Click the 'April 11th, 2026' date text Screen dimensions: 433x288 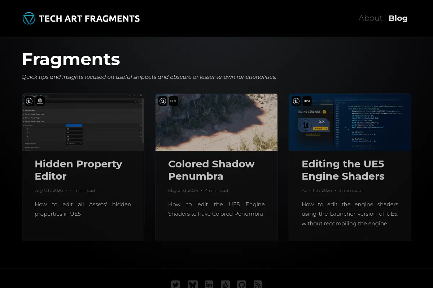(x=317, y=190)
